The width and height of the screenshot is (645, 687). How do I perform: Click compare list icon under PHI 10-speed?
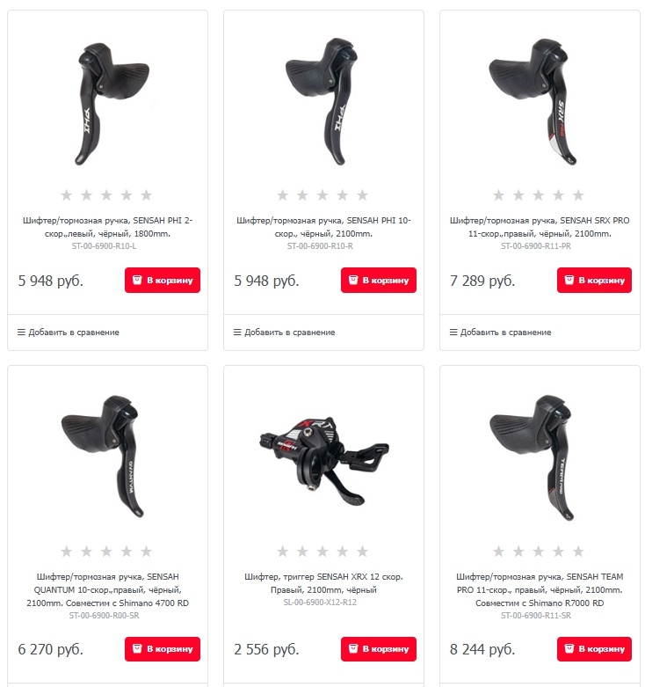tap(237, 333)
